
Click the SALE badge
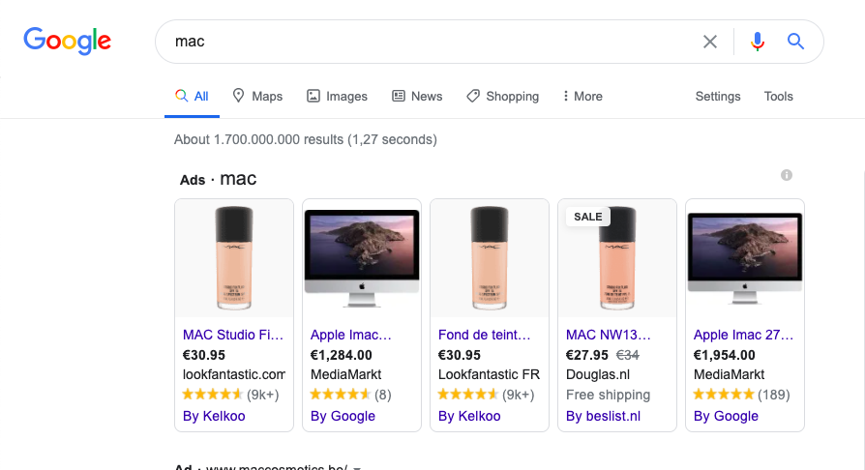coord(588,217)
